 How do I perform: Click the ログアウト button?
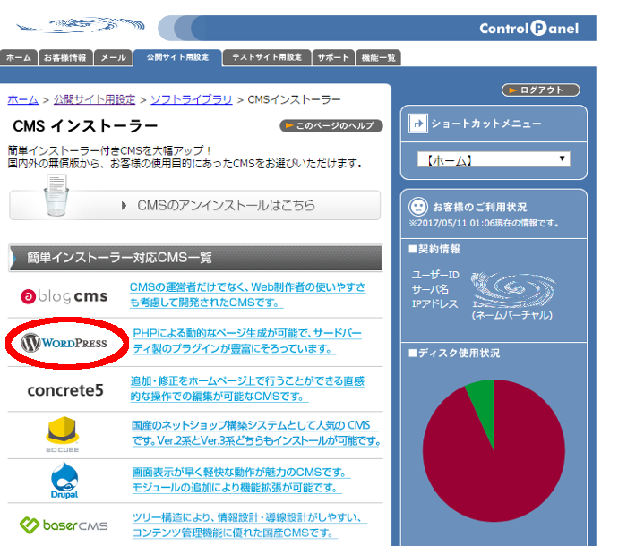(x=541, y=90)
